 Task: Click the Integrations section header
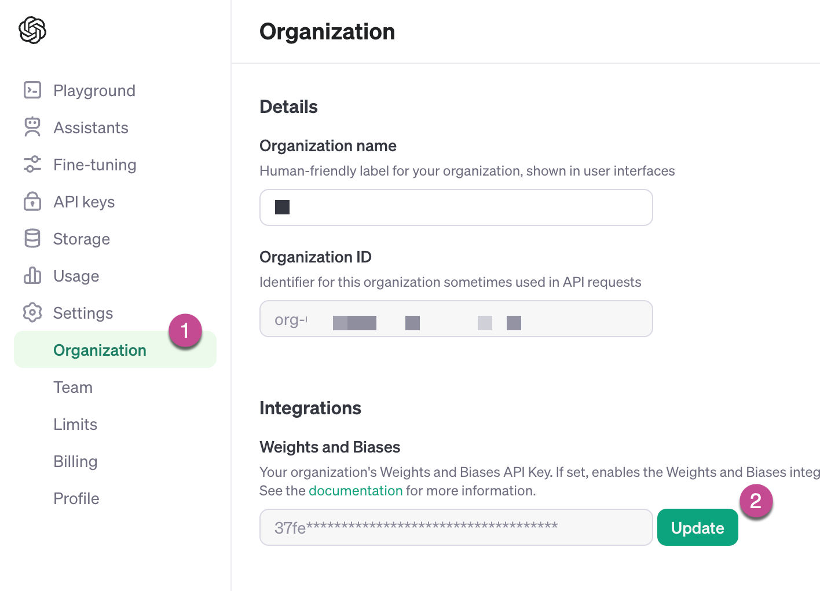point(310,408)
